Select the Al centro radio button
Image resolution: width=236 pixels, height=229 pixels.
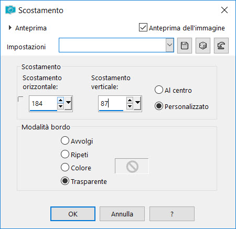click(159, 90)
